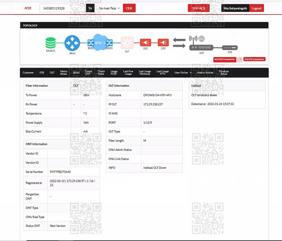Click the ODC splitter icon
Image resolution: width=282 pixels, height=241 pixels.
(x=146, y=43)
